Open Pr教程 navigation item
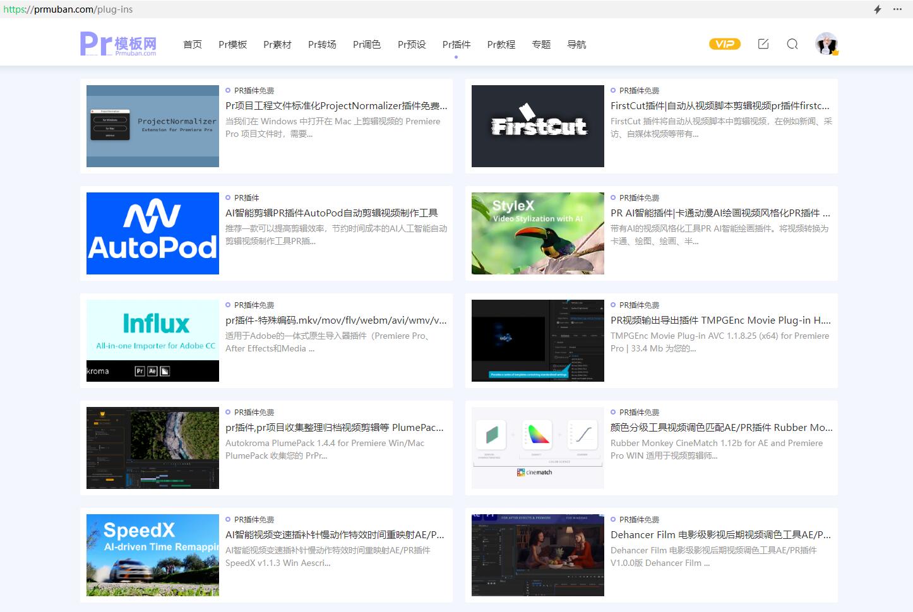 click(x=501, y=44)
